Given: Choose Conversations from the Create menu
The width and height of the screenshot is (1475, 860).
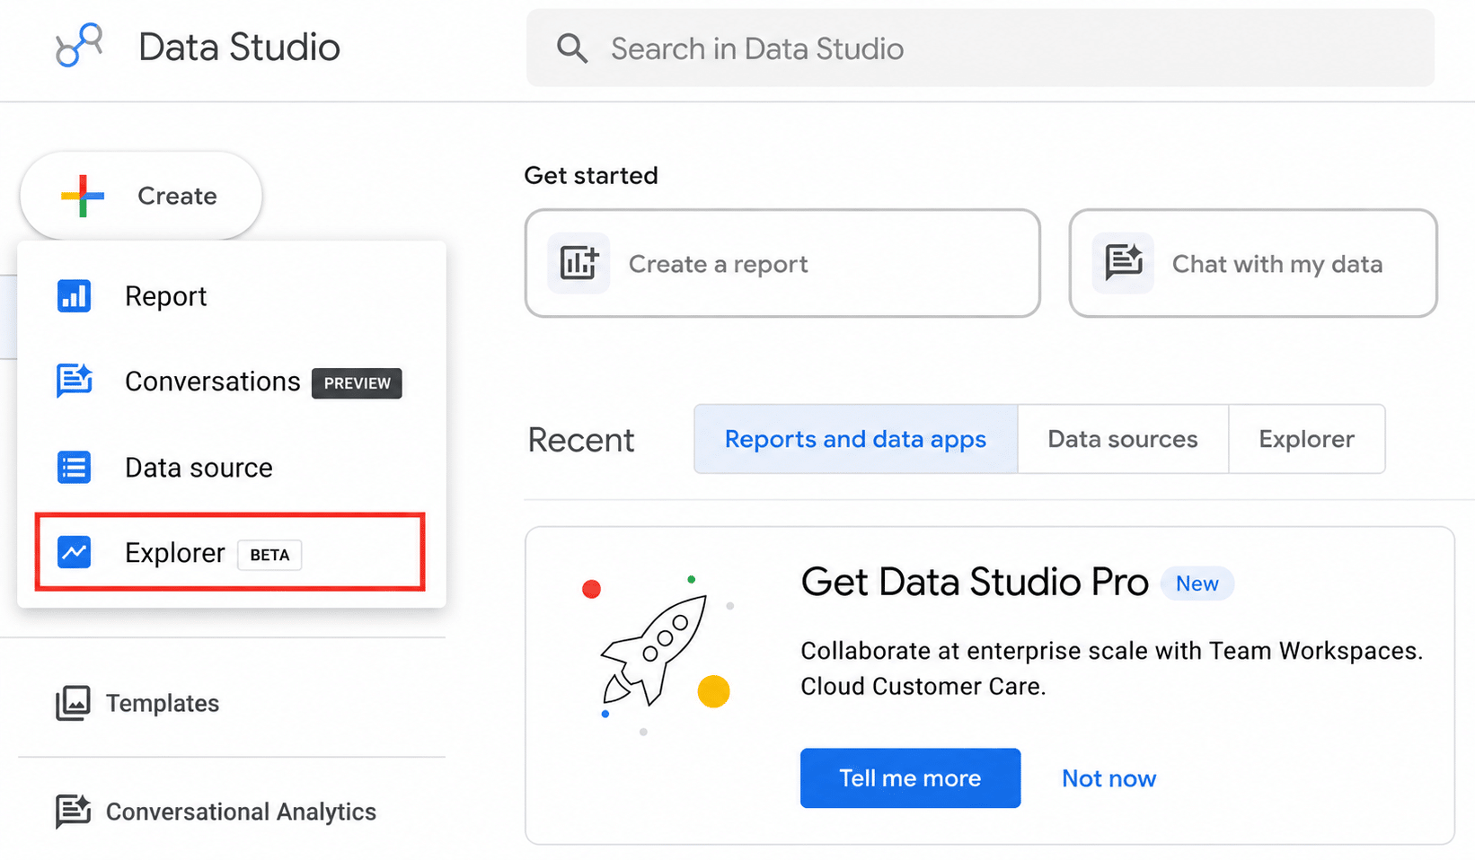Looking at the screenshot, I should [x=232, y=382].
